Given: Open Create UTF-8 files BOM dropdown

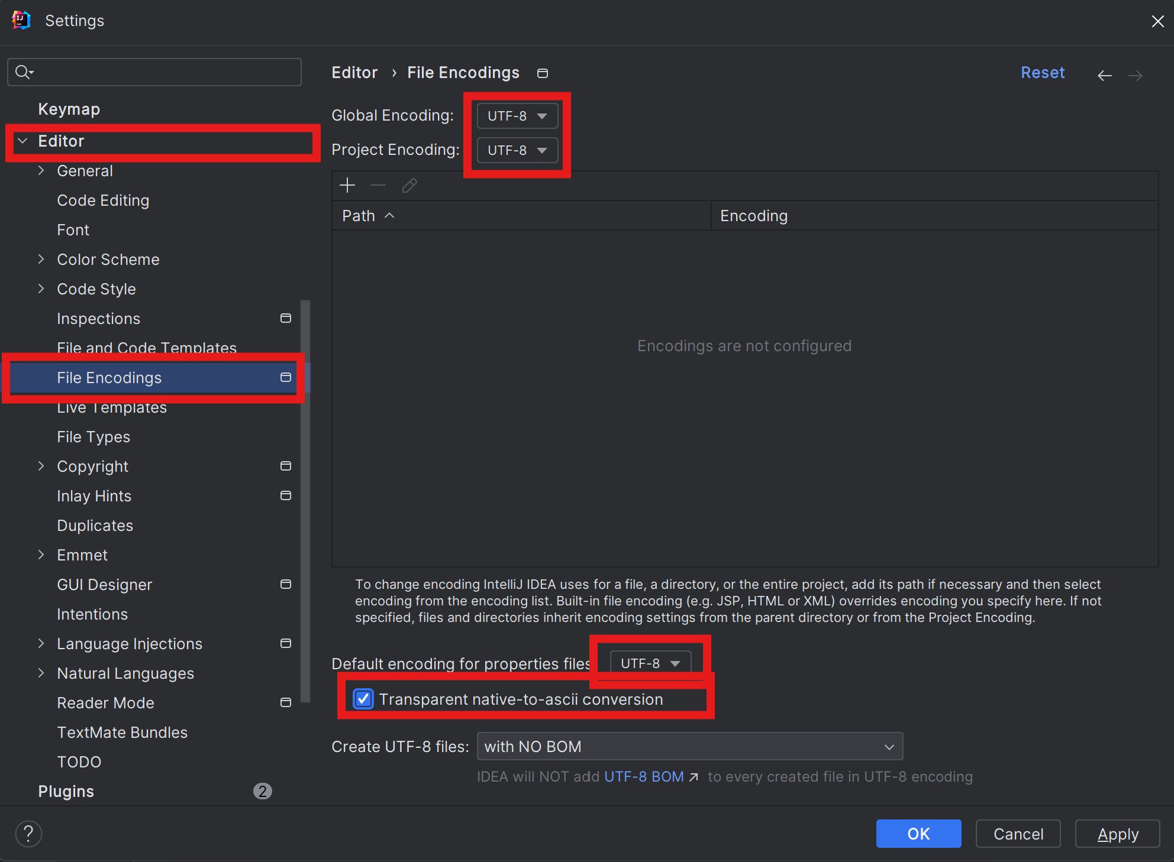Looking at the screenshot, I should pos(689,747).
